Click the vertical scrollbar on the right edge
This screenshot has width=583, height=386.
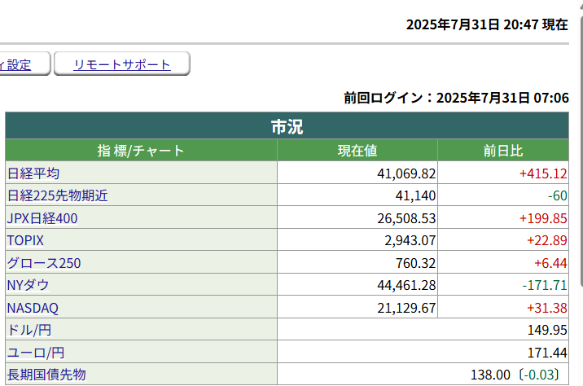[x=580, y=163]
